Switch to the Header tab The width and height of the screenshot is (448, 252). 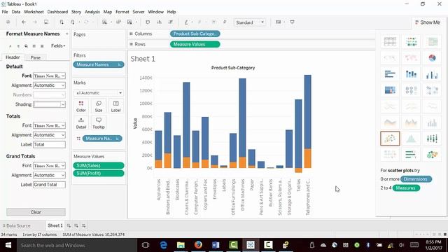click(x=13, y=57)
